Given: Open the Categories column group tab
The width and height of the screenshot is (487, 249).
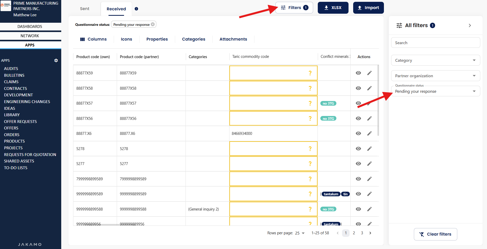Looking at the screenshot, I should 194,39.
